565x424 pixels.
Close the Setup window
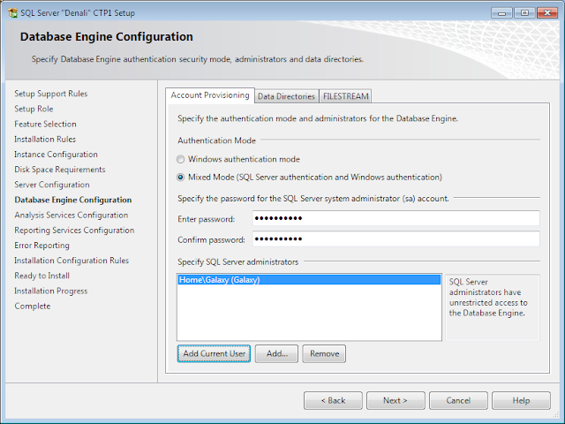tap(547, 13)
